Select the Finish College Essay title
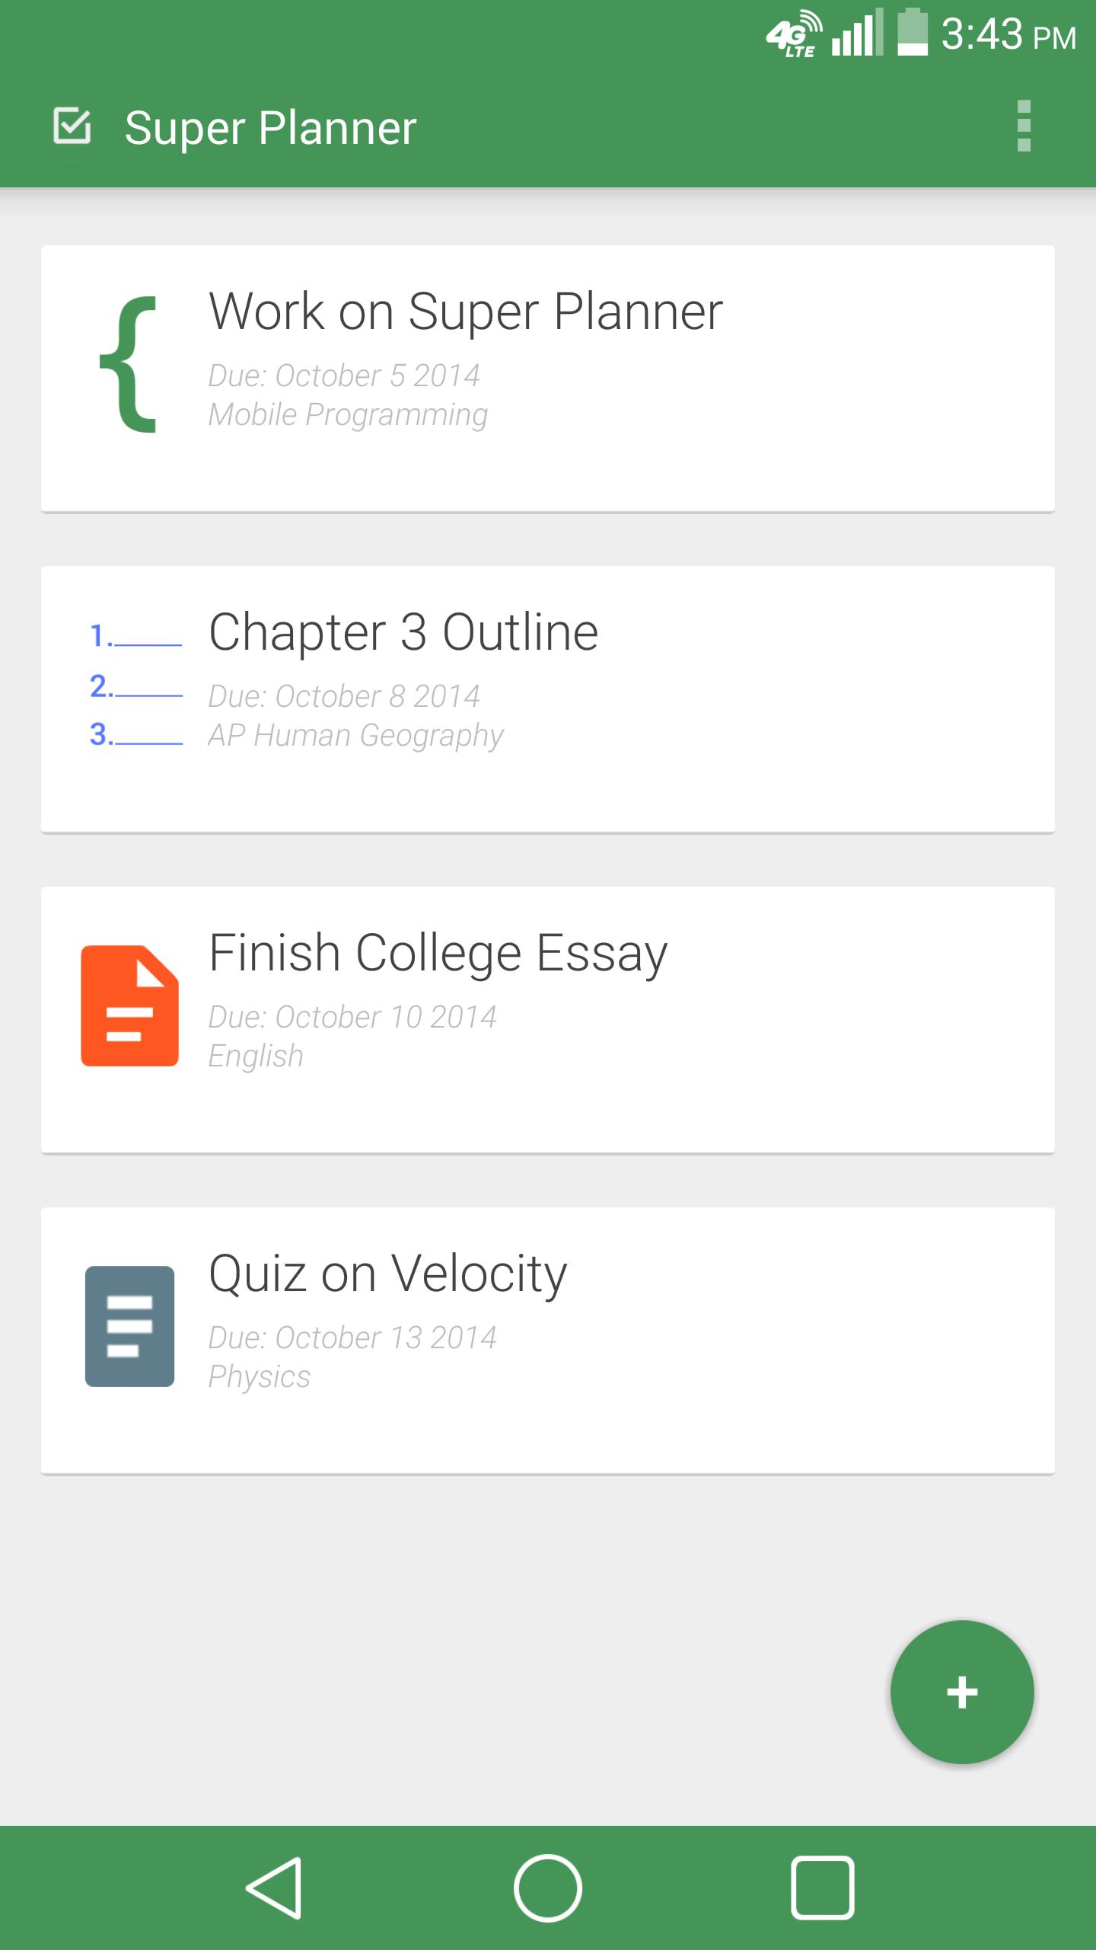This screenshot has height=1950, width=1096. 438,954
